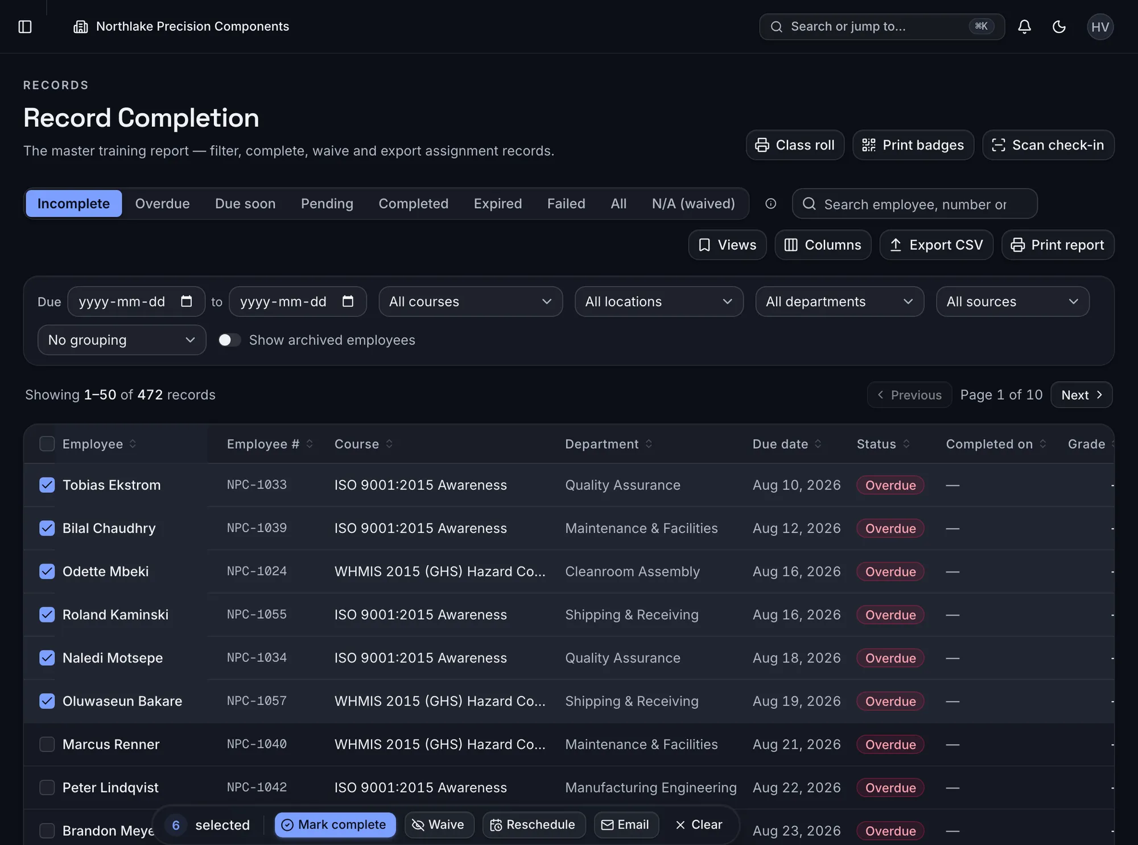Switch to the Due soon tab

[245, 204]
